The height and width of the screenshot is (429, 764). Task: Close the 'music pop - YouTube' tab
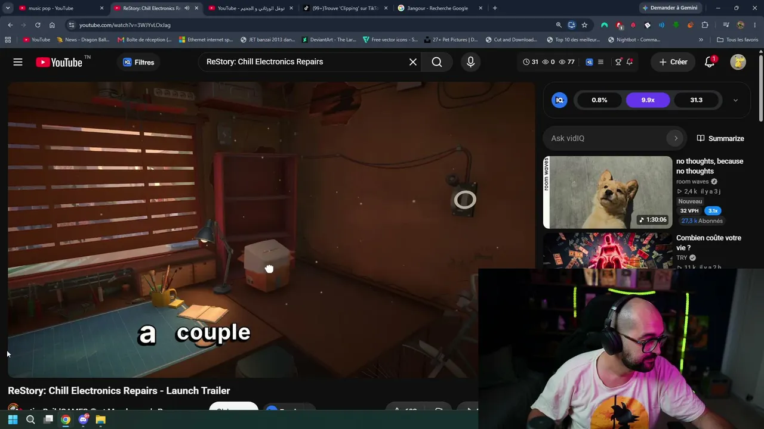click(101, 8)
